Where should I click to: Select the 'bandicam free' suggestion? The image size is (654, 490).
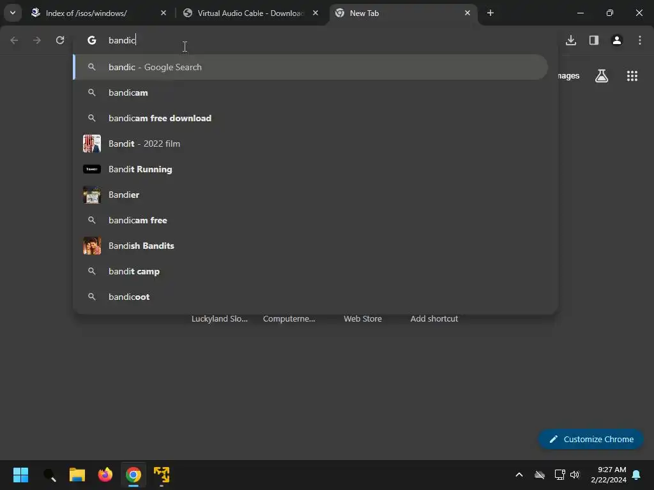pyautogui.click(x=310, y=220)
